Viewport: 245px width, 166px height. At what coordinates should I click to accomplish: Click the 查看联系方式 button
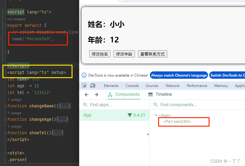pos(153,54)
